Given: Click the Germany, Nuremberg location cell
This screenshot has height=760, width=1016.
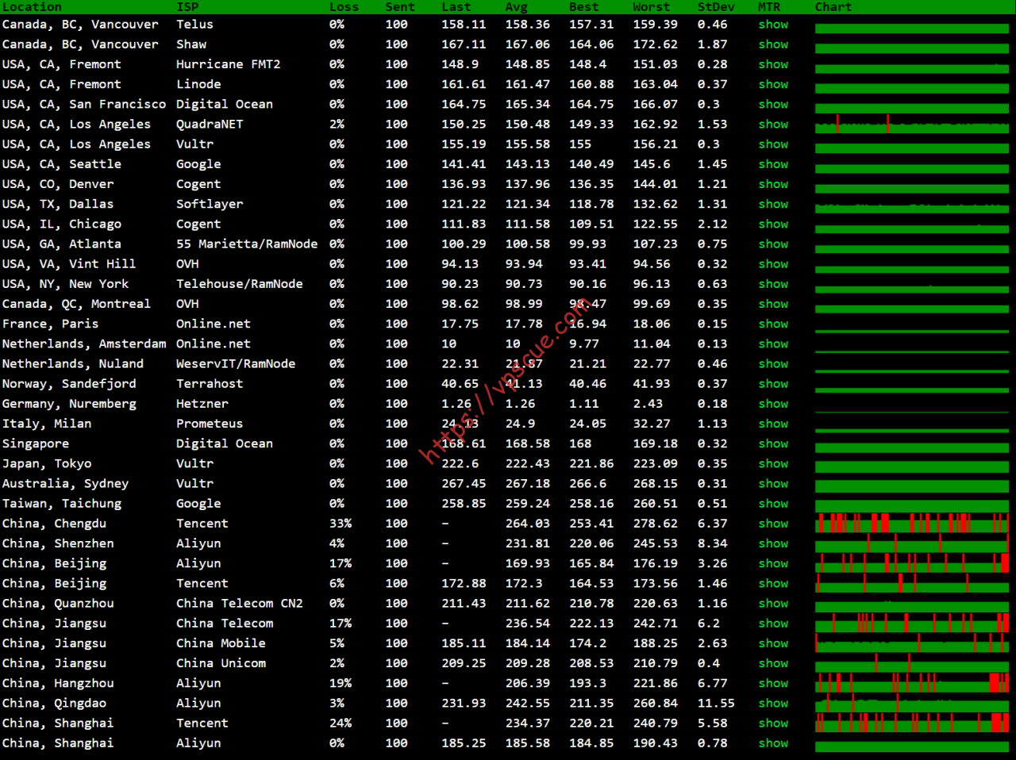Looking at the screenshot, I should [69, 404].
